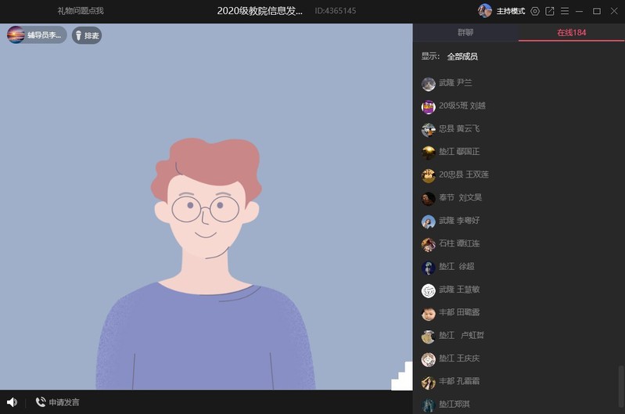The width and height of the screenshot is (625, 414).
Task: Click avatar of 20级5班 刘越
Action: [x=428, y=106]
